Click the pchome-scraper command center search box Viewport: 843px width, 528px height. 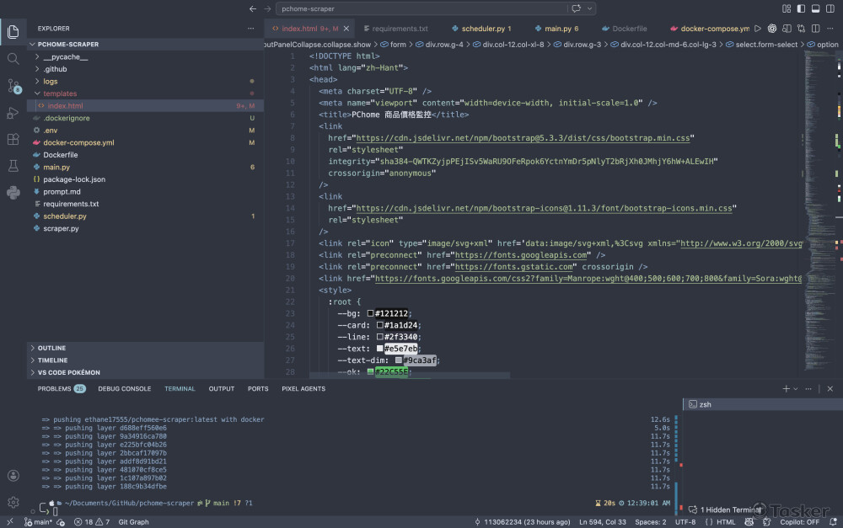421,8
